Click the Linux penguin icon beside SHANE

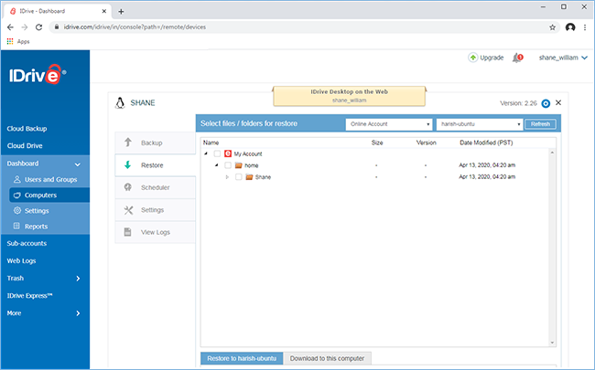pyautogui.click(x=120, y=102)
